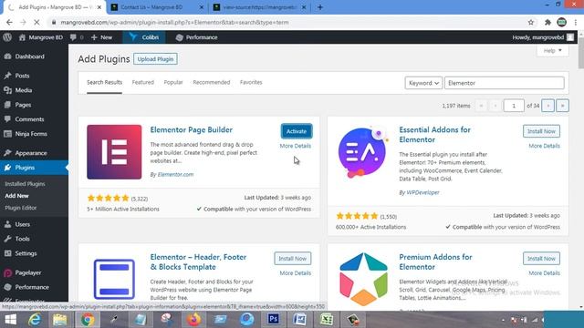Stop loading the page in Chrome
This screenshot has width=584, height=328.
click(x=36, y=22)
